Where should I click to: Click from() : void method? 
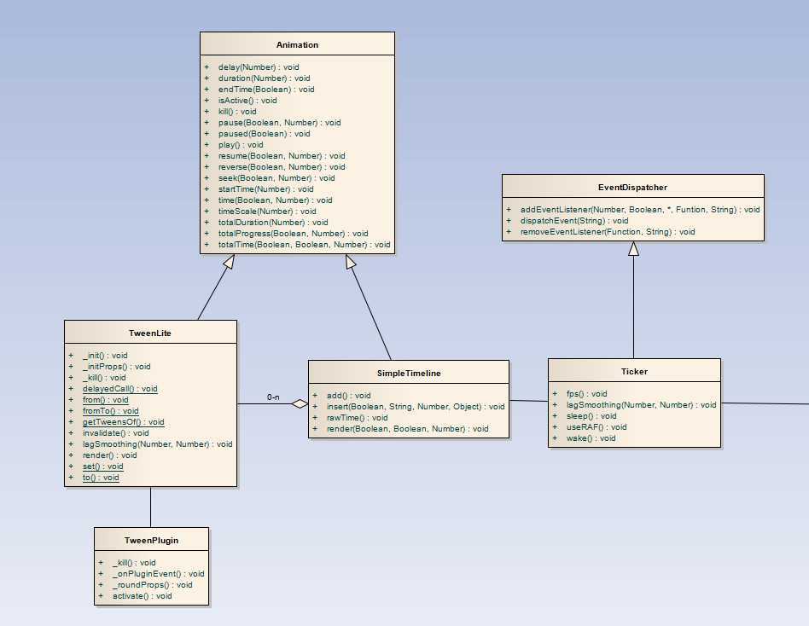click(x=106, y=400)
